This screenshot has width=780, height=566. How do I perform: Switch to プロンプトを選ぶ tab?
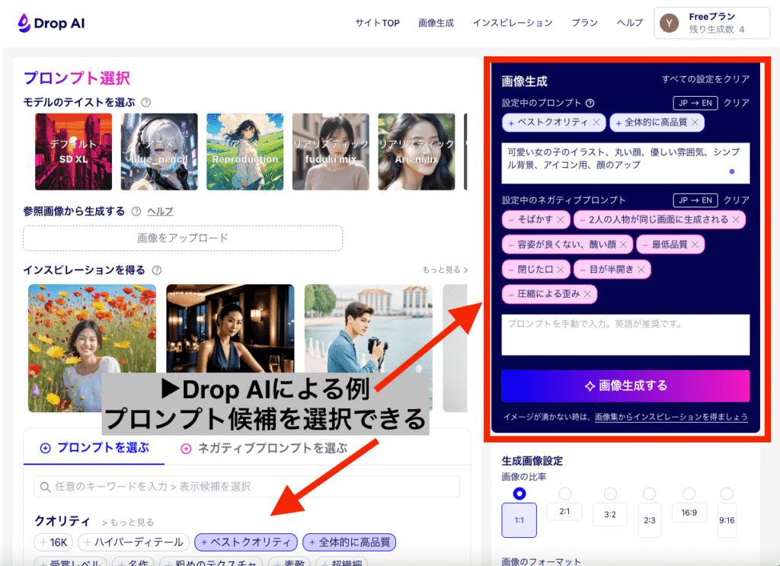pos(94,448)
